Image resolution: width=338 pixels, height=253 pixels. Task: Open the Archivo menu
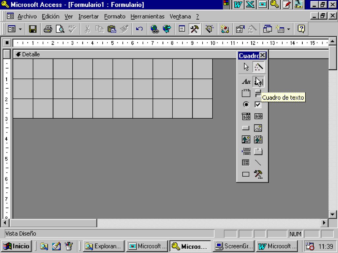click(x=27, y=16)
